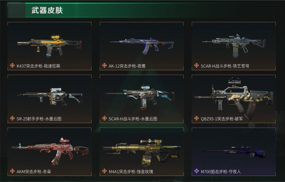Select the purple M700 sniper rifle image
The image size is (285, 182).
[x=234, y=151]
